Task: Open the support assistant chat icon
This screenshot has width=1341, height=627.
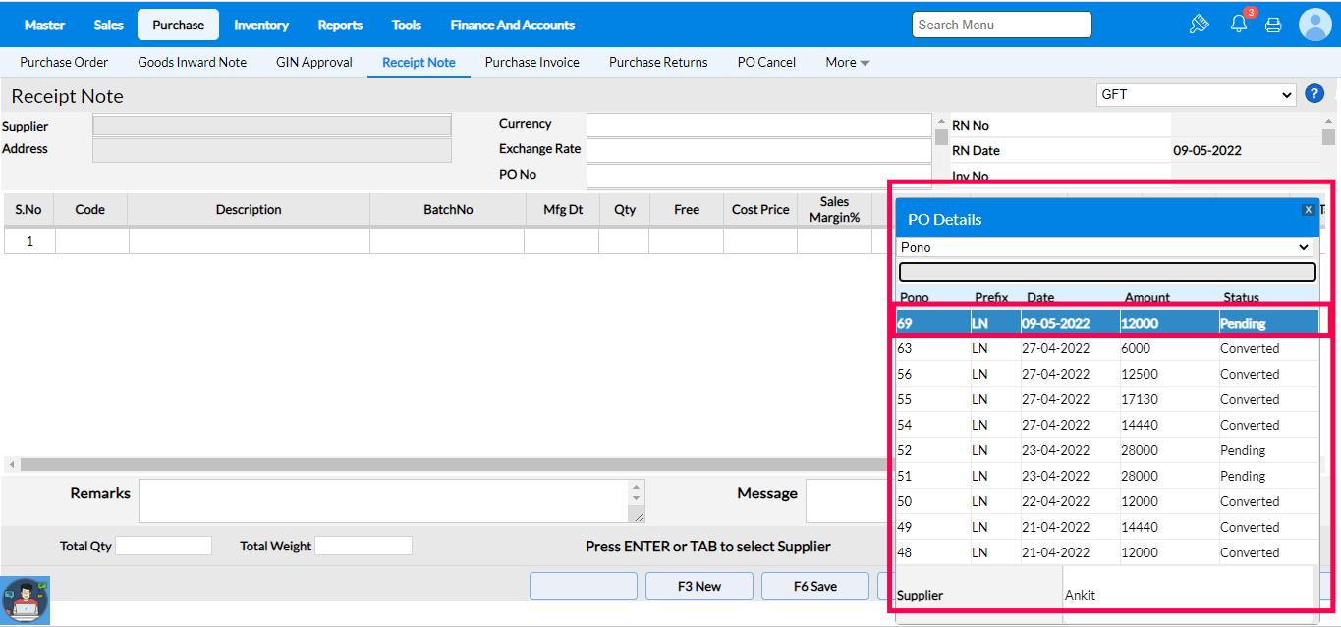Action: [x=25, y=600]
